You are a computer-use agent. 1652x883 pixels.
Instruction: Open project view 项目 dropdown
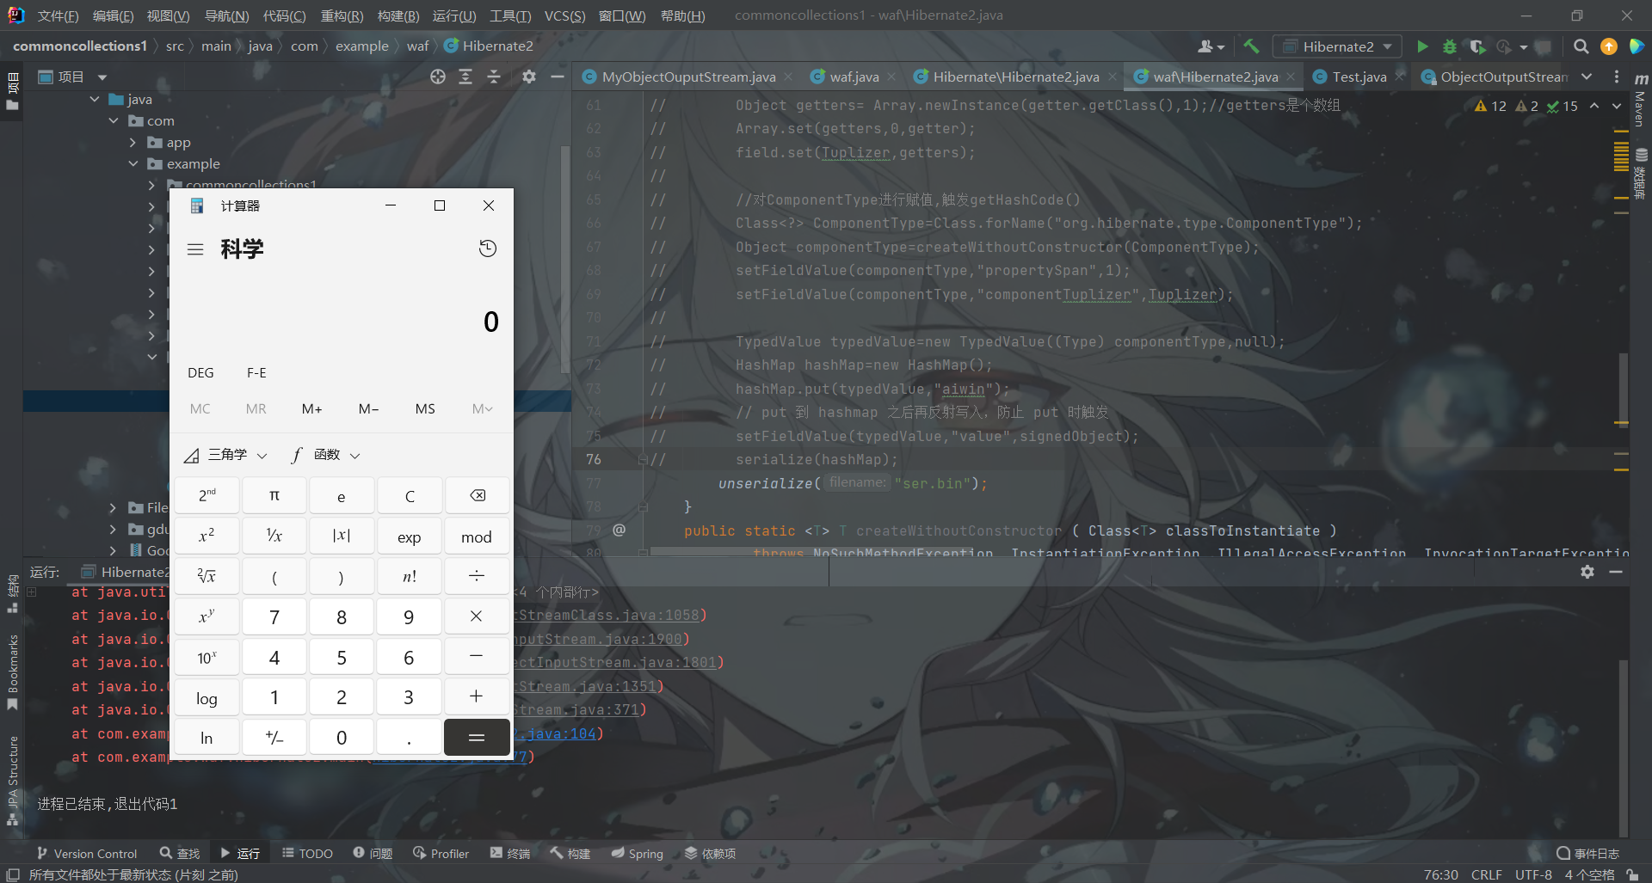73,77
